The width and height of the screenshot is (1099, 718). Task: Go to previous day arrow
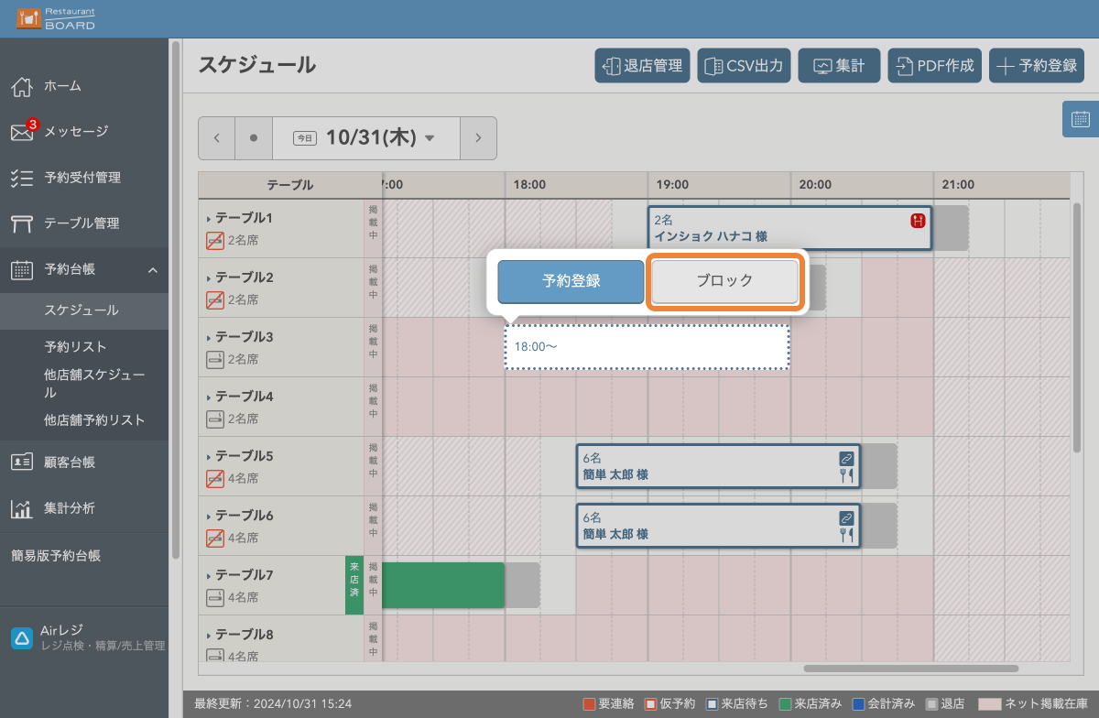point(217,138)
